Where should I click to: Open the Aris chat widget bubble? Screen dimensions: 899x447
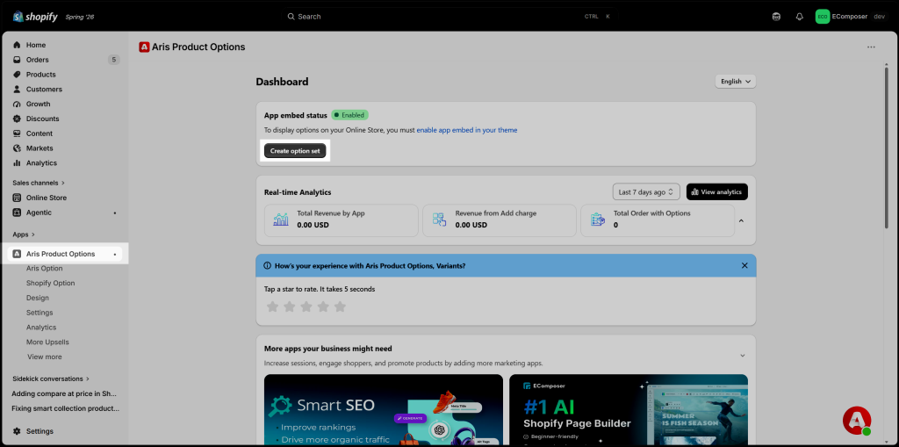tap(857, 422)
